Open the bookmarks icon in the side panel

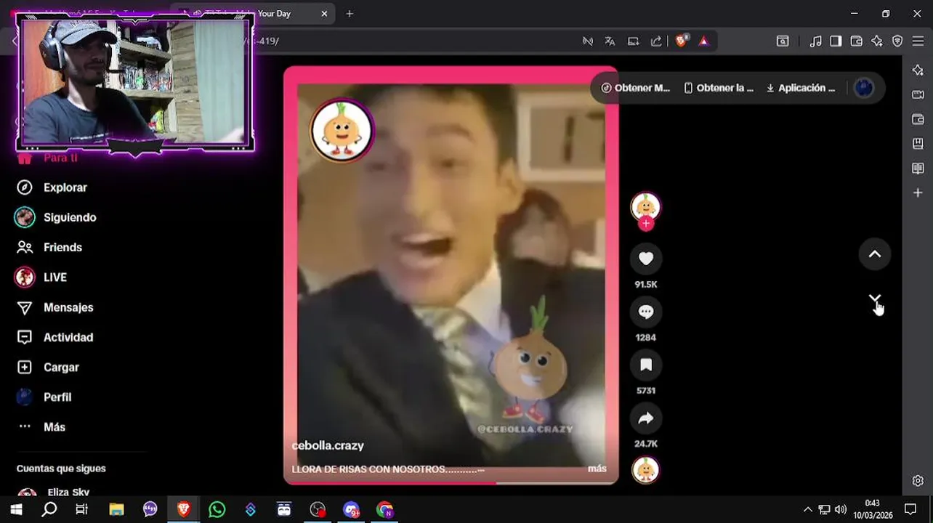click(x=918, y=144)
